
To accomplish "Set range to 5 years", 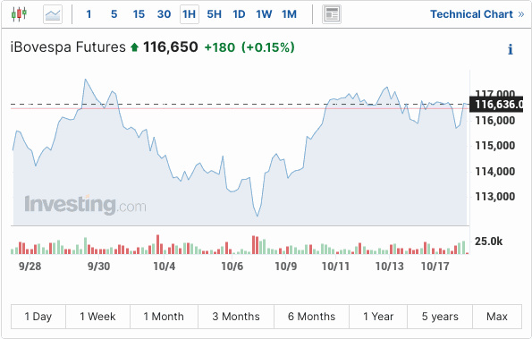I will [440, 317].
